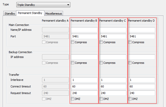Click the Interleave field for standby B
This screenshot has width=166, height=107.
pos(84,80)
